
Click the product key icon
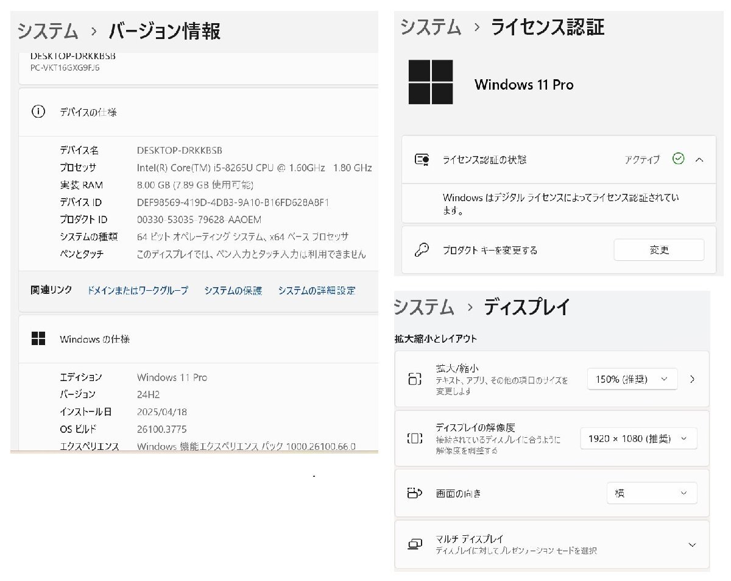click(422, 249)
